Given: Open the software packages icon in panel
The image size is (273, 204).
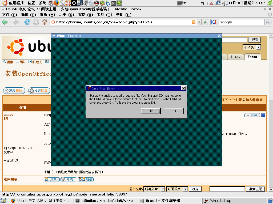Looking at the screenshot, I should pyautogui.click(x=51, y=3).
